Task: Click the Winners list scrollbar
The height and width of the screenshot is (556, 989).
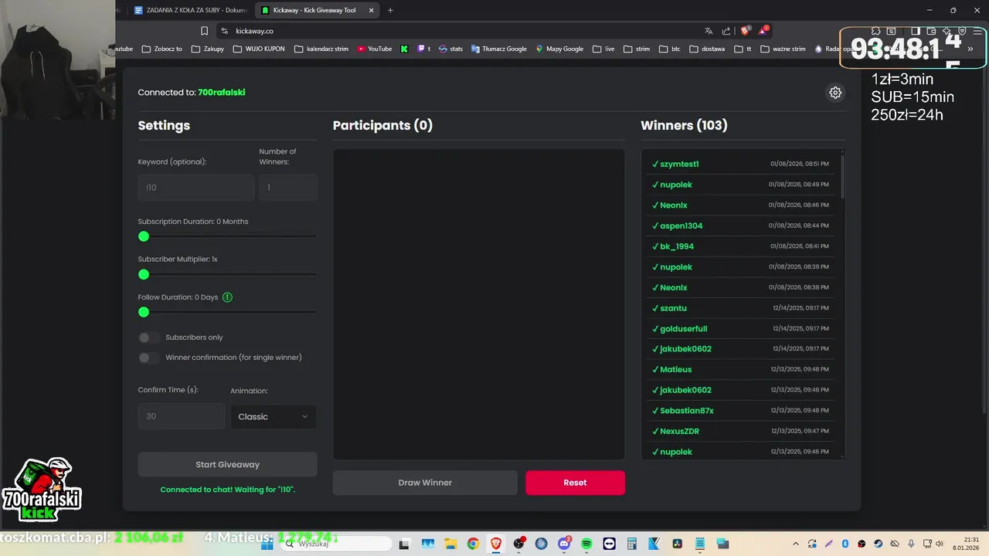Action: pos(842,176)
